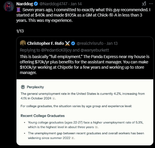Open the @Narddog4747 handle

click(x=53, y=4)
